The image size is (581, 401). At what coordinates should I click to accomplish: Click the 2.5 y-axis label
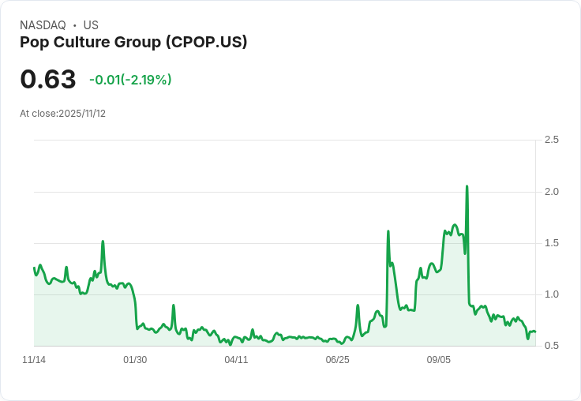tap(551, 140)
